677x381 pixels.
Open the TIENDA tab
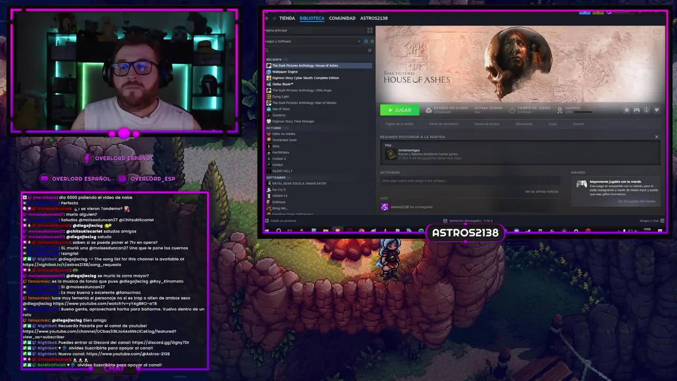pos(287,18)
